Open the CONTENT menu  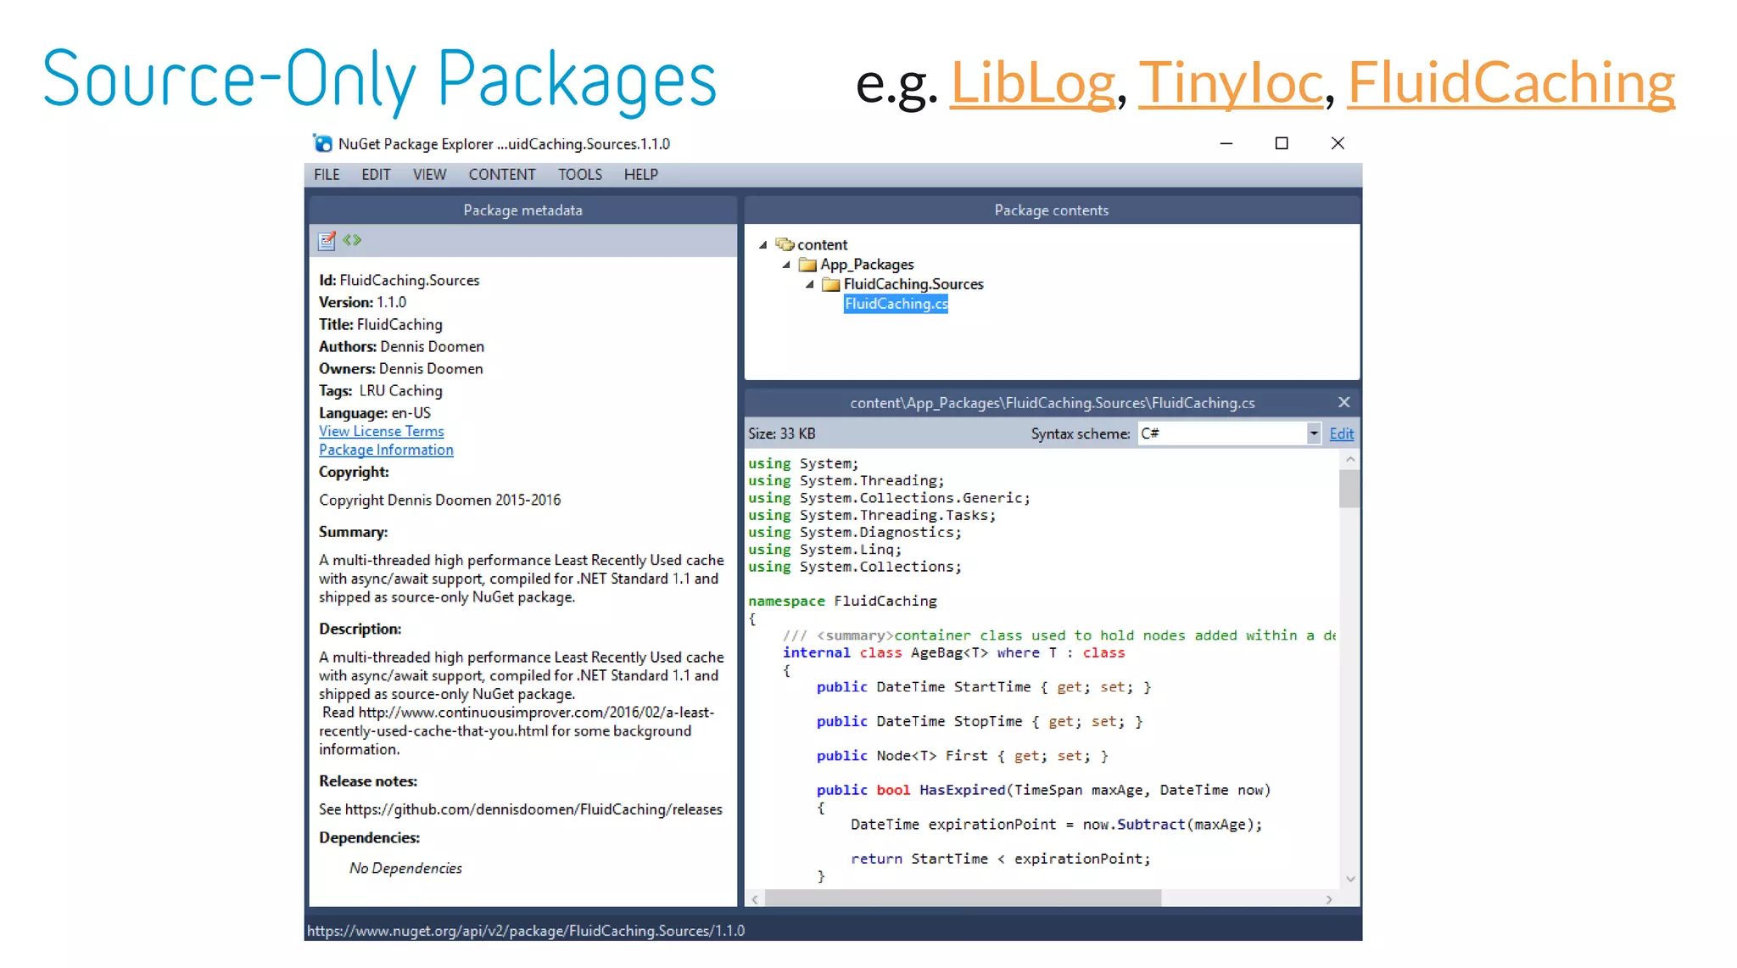502,174
